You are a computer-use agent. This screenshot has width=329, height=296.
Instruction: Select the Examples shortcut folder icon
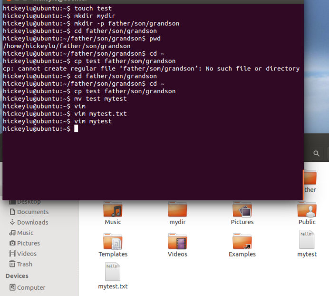click(x=242, y=242)
